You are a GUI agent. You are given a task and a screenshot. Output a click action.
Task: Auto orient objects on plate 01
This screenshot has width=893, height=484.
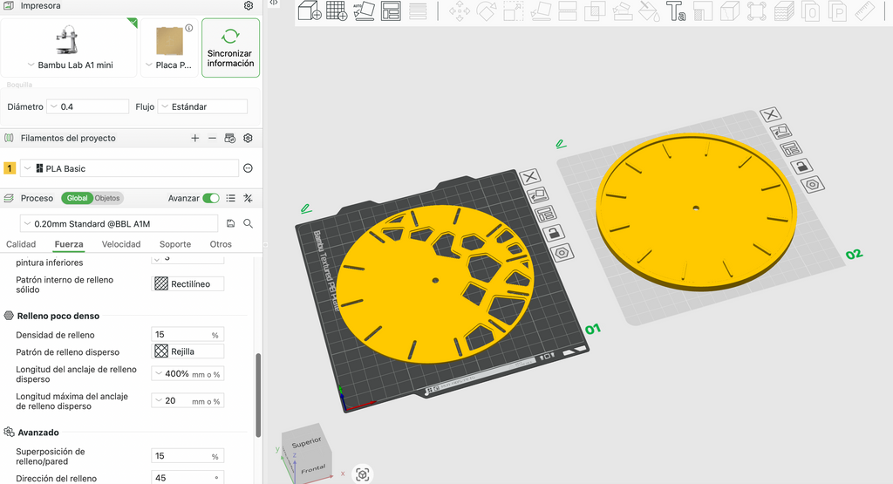click(537, 195)
